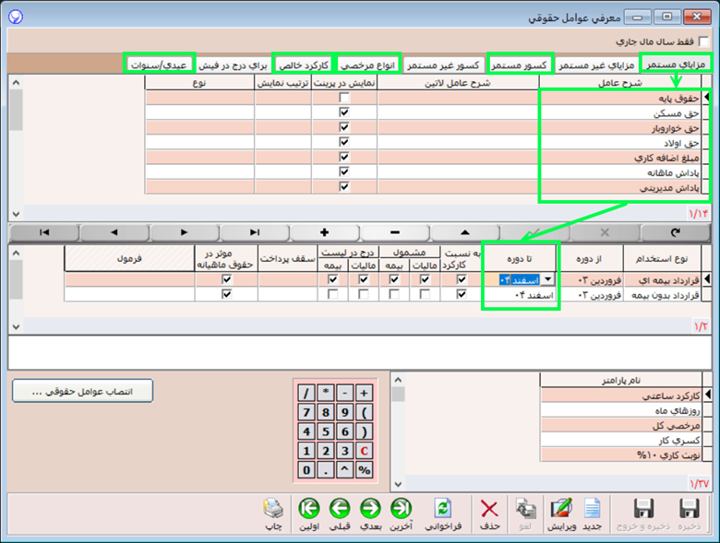Click the ویرایش (Edit) icon

(x=559, y=508)
